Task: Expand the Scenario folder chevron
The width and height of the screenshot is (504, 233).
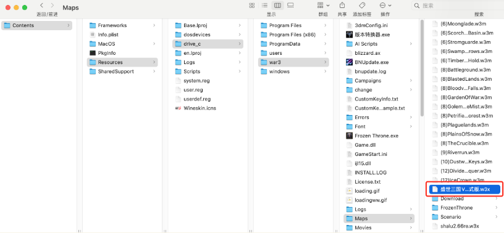Action: (x=497, y=217)
